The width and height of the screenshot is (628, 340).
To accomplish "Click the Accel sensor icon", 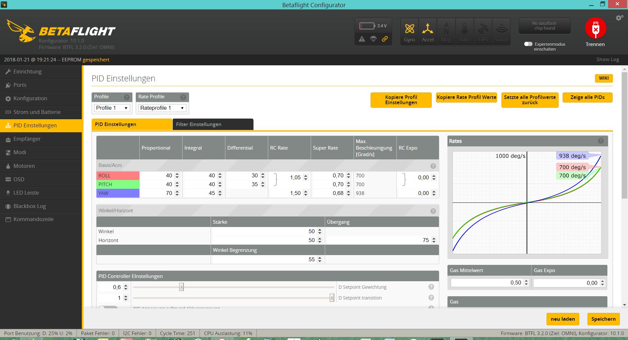I will [x=427, y=32].
